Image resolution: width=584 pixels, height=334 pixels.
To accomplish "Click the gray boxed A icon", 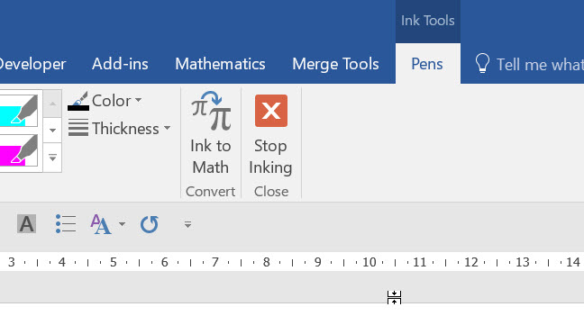I will point(26,224).
